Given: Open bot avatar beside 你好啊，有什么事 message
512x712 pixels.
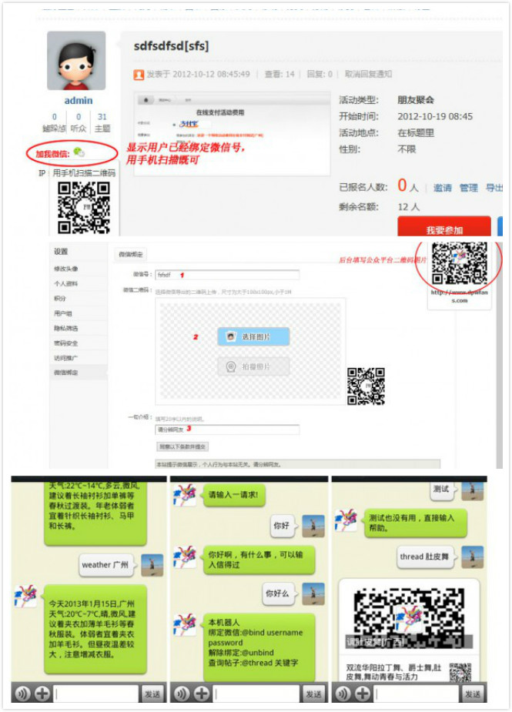Looking at the screenshot, I should click(185, 557).
